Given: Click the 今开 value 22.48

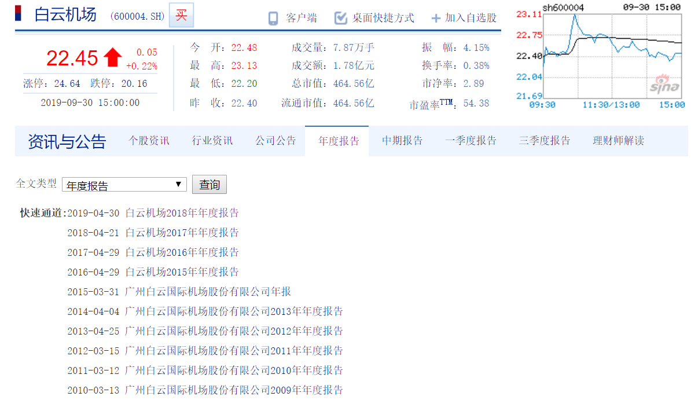Looking at the screenshot, I should [x=244, y=47].
